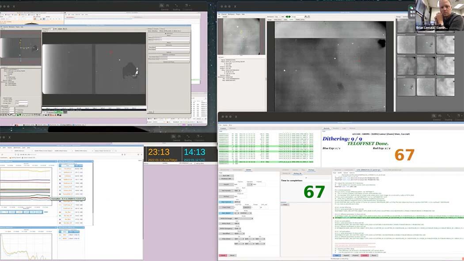Open a new browser tab with plus button

click(x=117, y=151)
